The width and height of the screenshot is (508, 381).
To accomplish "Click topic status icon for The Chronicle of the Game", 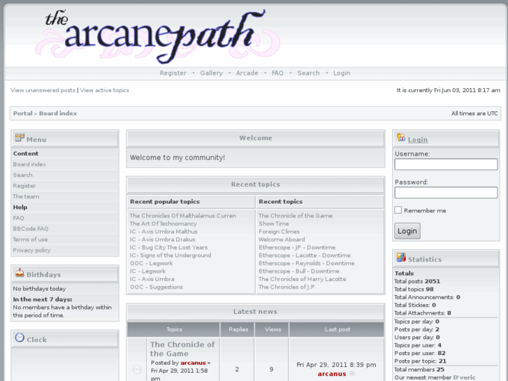I will [x=137, y=369].
